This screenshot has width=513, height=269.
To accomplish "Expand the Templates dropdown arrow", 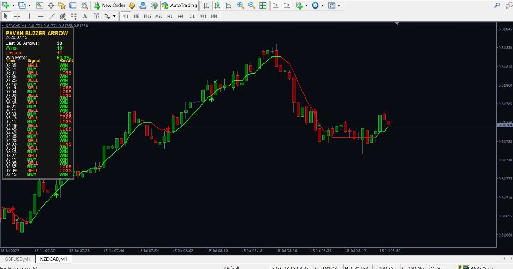I will tap(339, 5).
